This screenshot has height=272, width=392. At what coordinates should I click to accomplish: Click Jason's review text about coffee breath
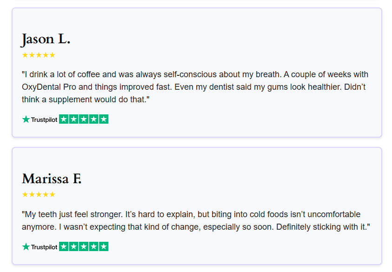pyautogui.click(x=195, y=87)
